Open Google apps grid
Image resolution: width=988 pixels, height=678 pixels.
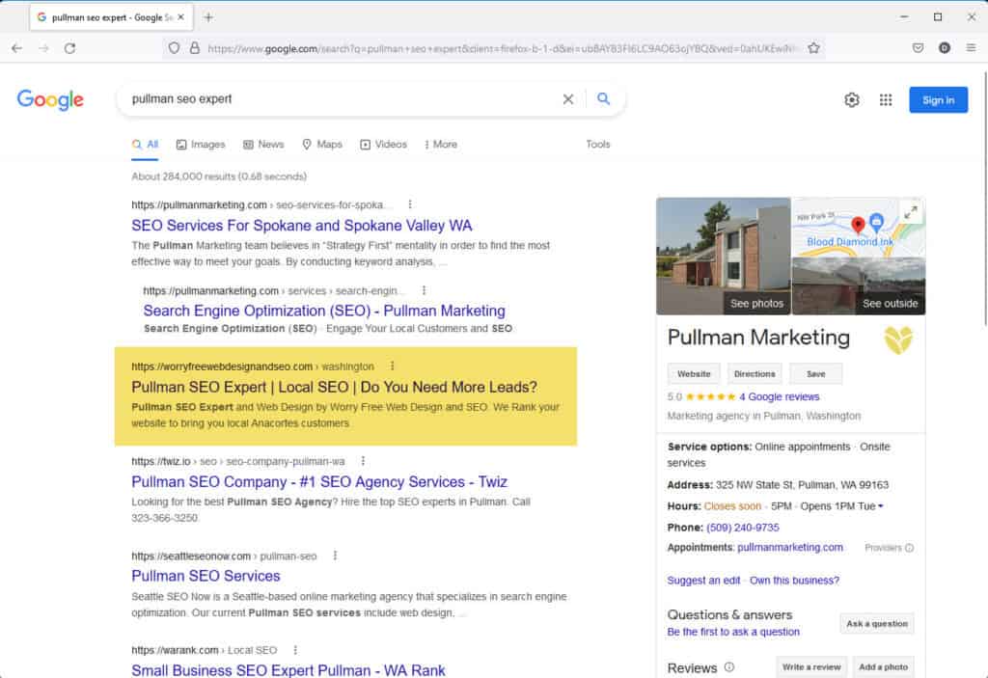pyautogui.click(x=886, y=99)
